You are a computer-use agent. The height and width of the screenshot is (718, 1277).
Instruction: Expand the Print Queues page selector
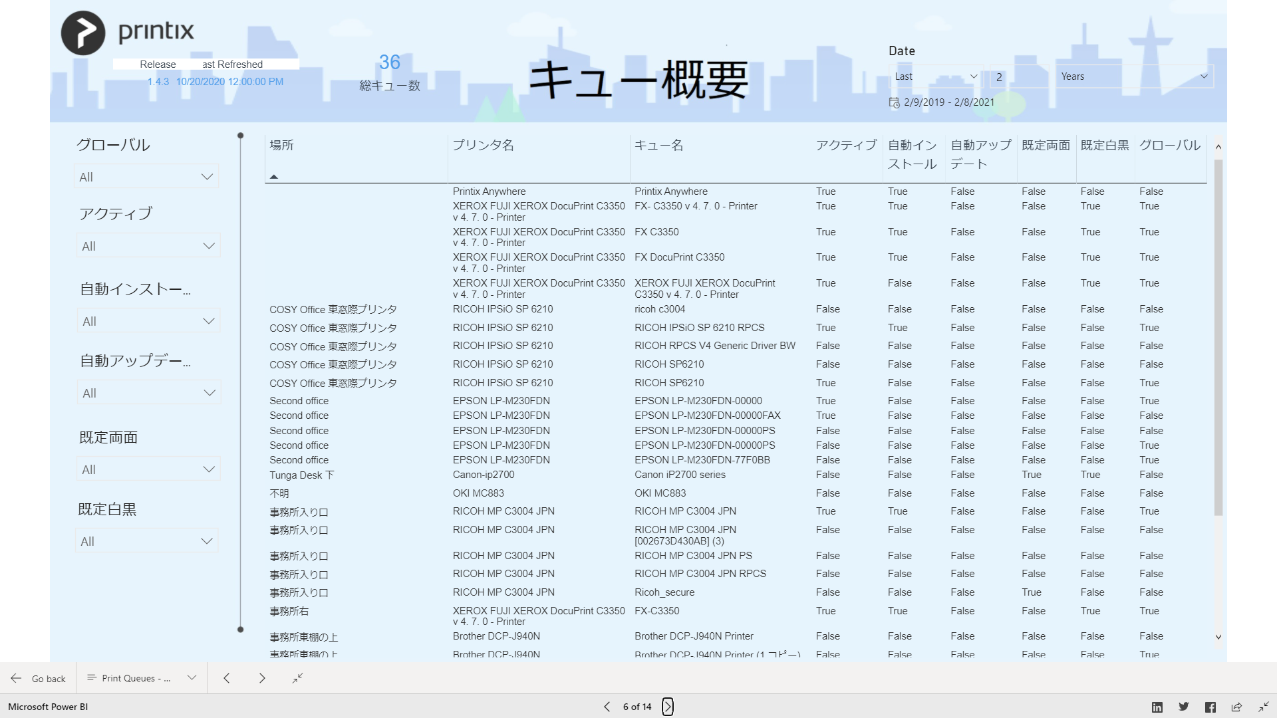click(x=192, y=678)
